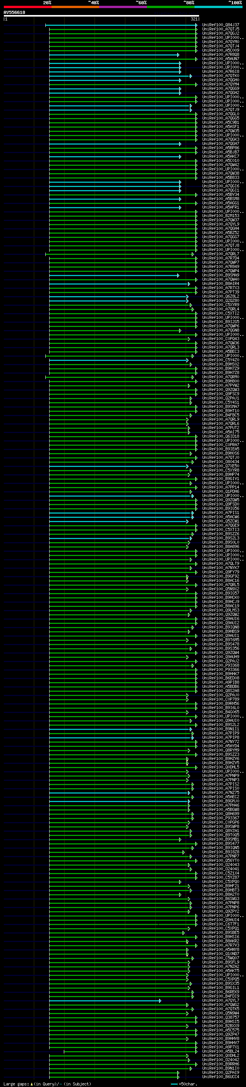Click subject label UniRef100_A5ACW6

click(x=221, y=517)
